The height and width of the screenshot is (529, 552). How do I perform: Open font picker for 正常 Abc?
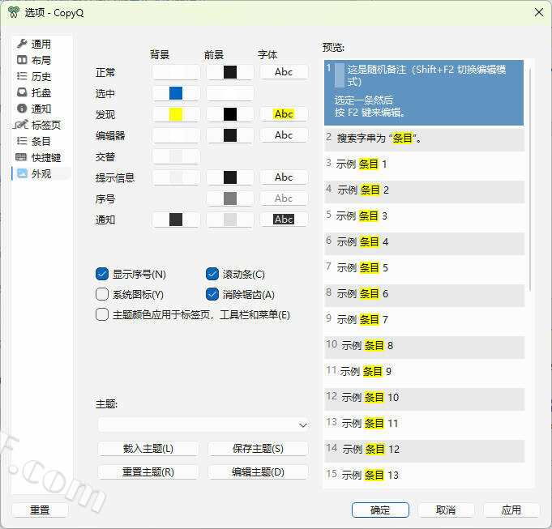click(x=284, y=72)
